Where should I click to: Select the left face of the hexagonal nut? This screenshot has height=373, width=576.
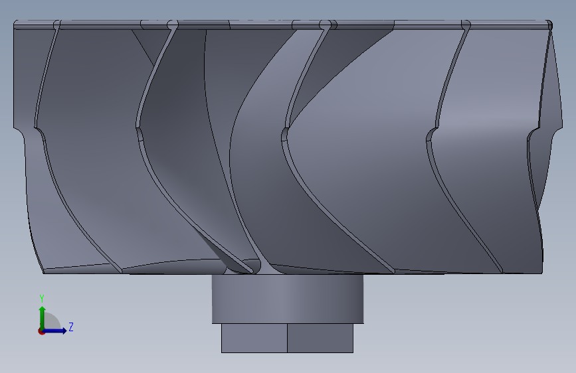254,338
